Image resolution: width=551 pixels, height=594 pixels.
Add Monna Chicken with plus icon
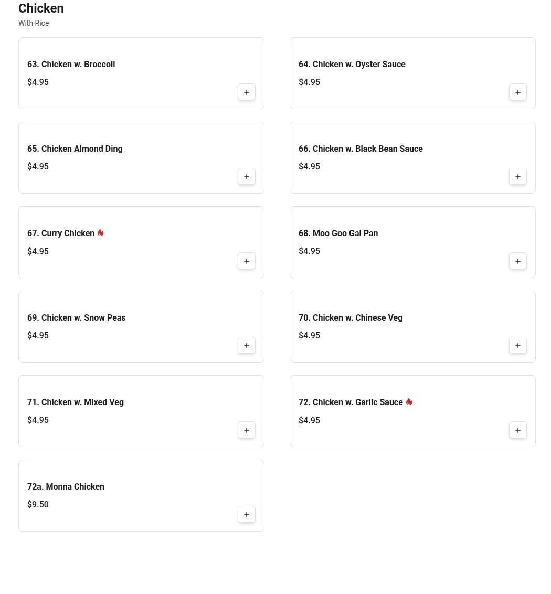(246, 514)
